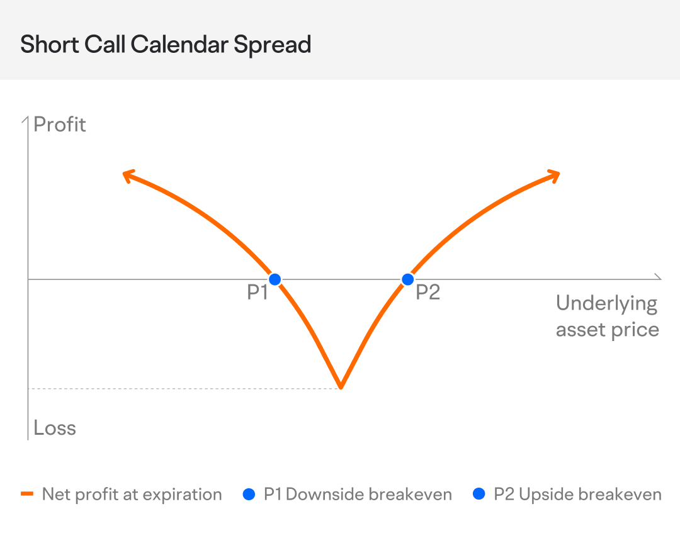Click the dotted maximum loss reference line
The width and height of the screenshot is (680, 560).
coord(183,389)
